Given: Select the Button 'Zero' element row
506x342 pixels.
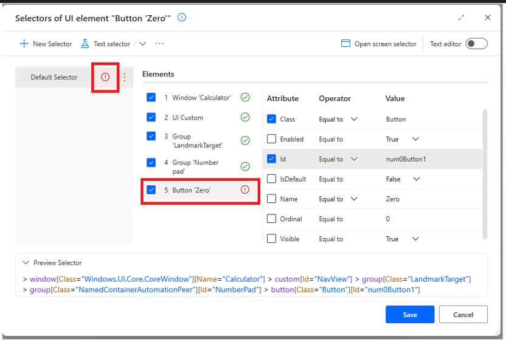Looking at the screenshot, I should 200,190.
